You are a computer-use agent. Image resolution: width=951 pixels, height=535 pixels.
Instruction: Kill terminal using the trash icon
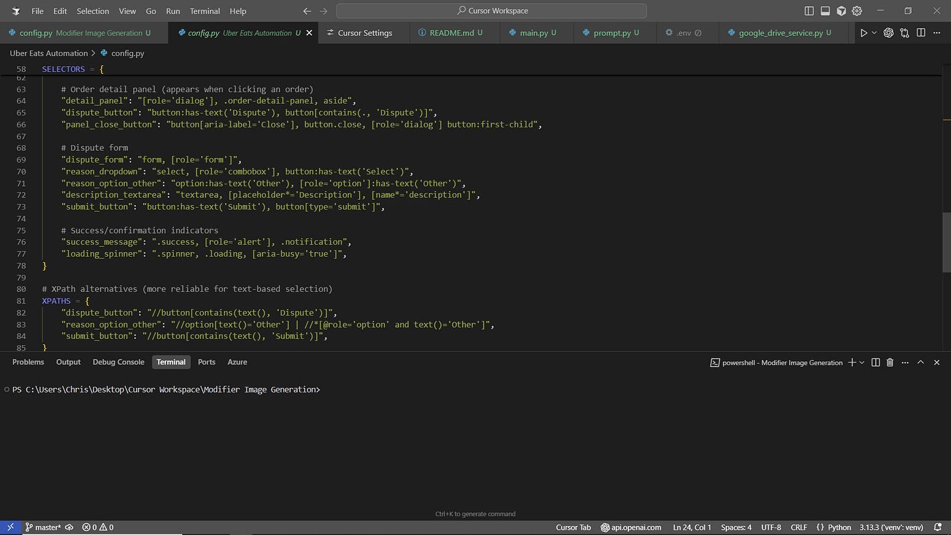[x=890, y=363]
